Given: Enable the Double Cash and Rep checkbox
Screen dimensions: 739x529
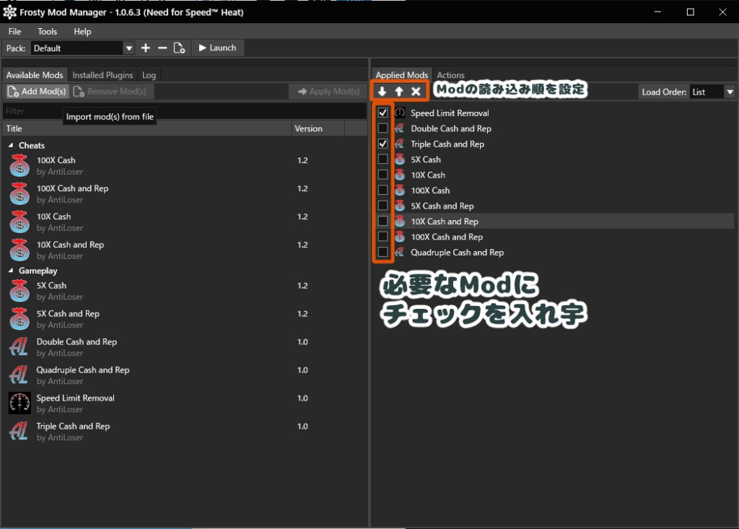Looking at the screenshot, I should click(382, 128).
